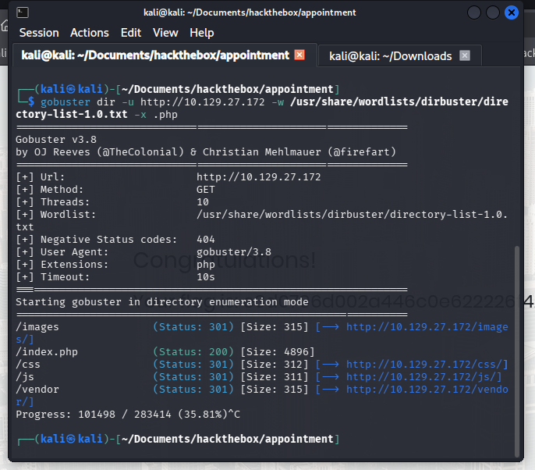The image size is (535, 470).
Task: Click the home icon in the background window
Action: (x=5, y=26)
